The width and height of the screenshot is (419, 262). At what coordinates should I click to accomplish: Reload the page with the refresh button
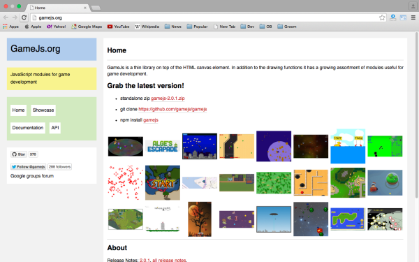coord(24,17)
